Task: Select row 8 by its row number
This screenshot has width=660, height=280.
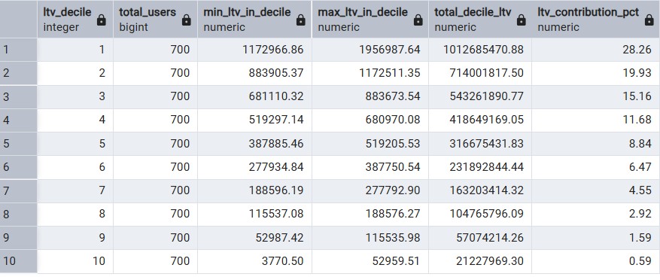Action: [x=19, y=215]
